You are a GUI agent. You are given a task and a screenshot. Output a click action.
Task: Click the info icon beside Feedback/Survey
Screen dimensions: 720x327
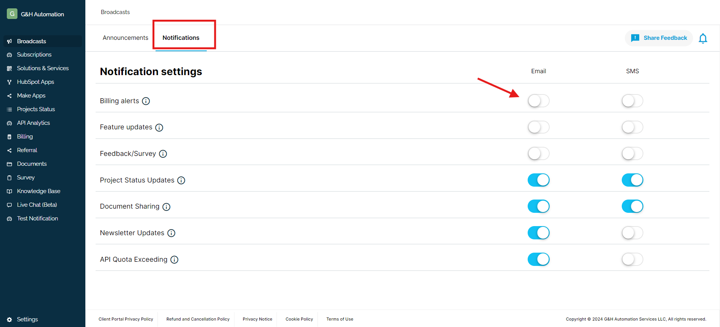(x=163, y=154)
